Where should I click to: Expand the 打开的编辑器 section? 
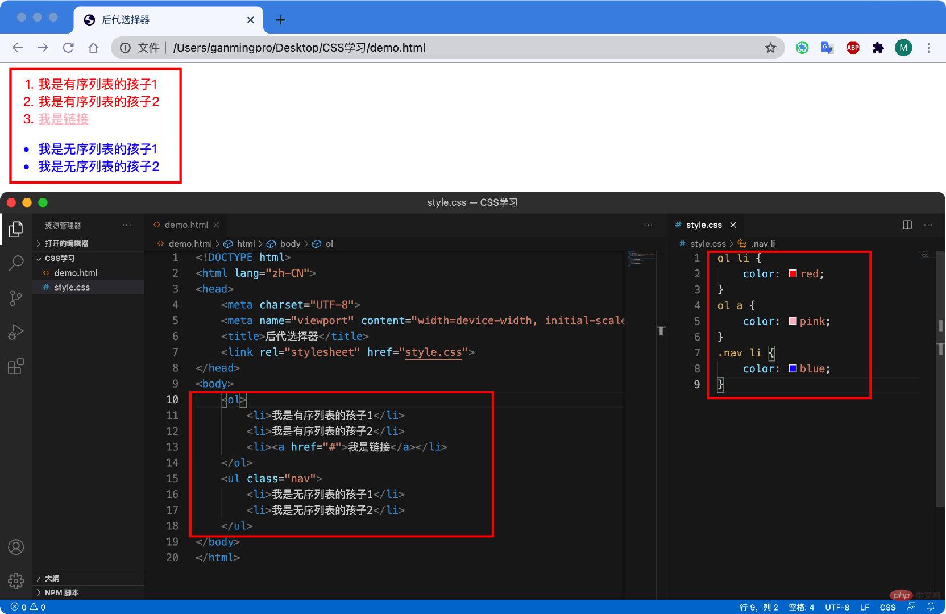click(x=88, y=243)
